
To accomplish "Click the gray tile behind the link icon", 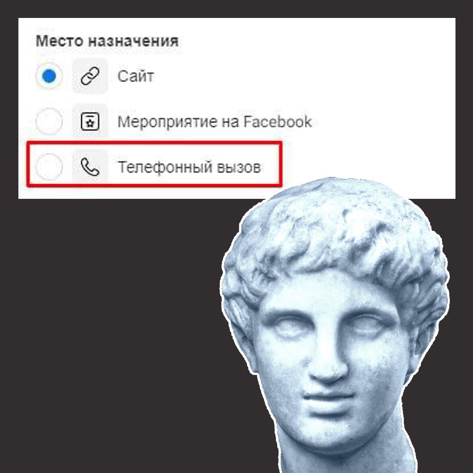I will click(x=90, y=76).
